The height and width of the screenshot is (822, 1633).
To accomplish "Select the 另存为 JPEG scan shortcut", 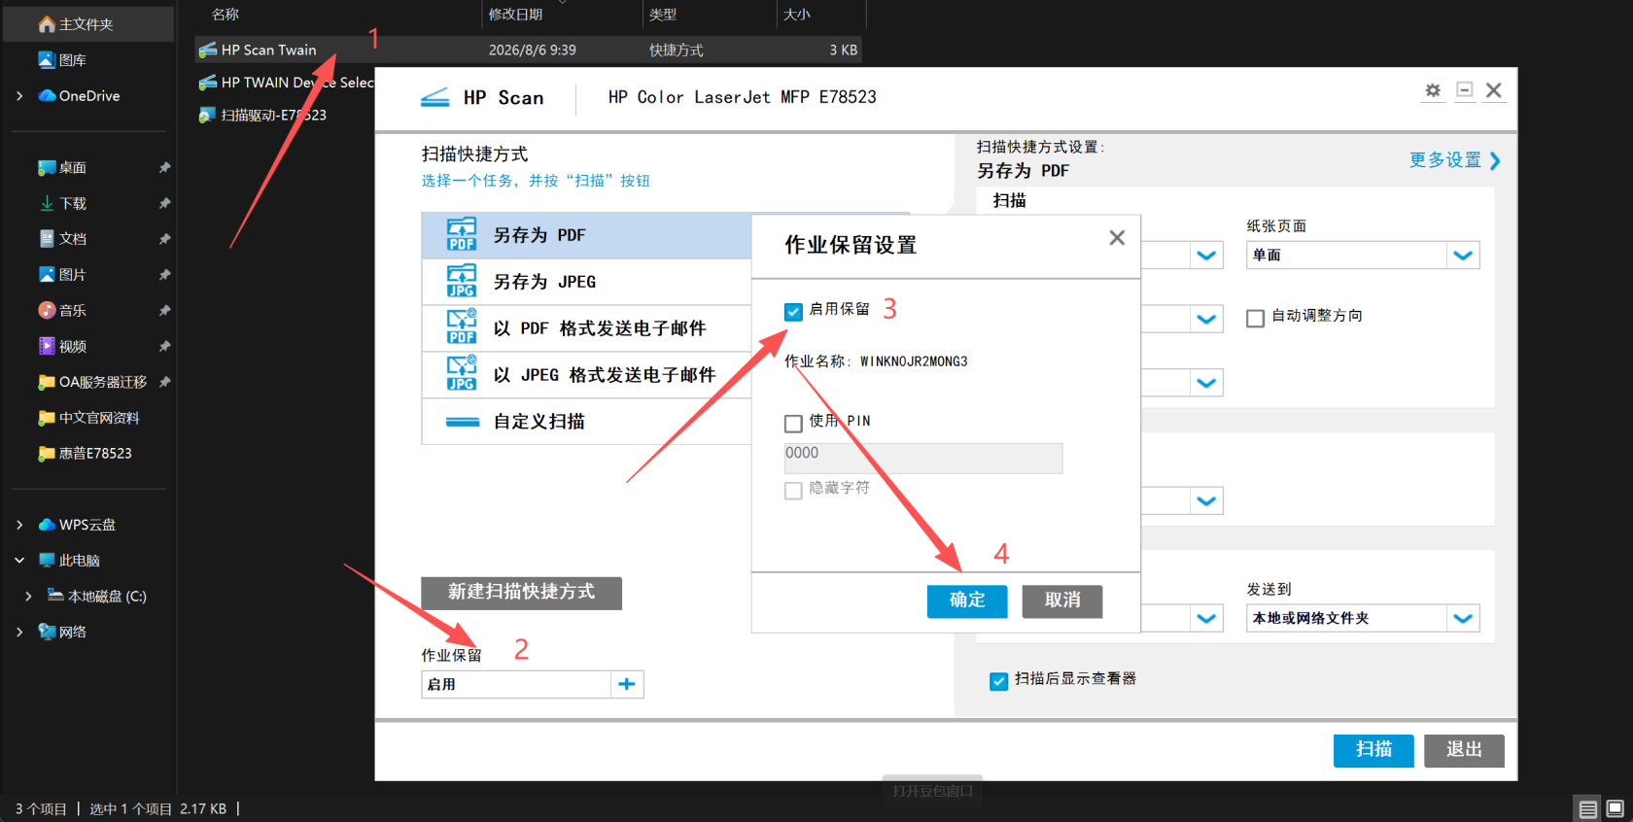I will tap(587, 282).
